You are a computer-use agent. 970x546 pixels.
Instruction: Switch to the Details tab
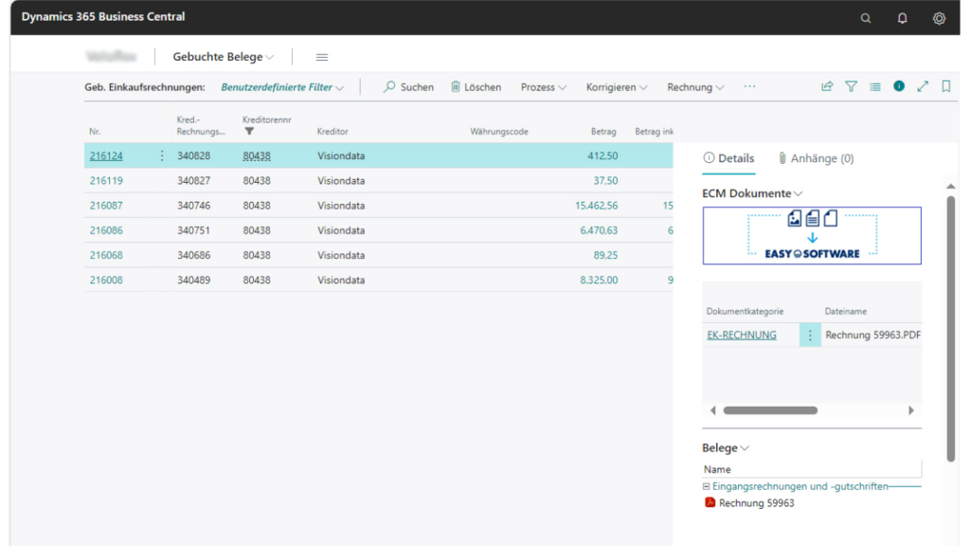pyautogui.click(x=728, y=158)
